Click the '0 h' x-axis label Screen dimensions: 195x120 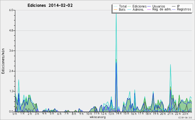[x=15, y=114]
